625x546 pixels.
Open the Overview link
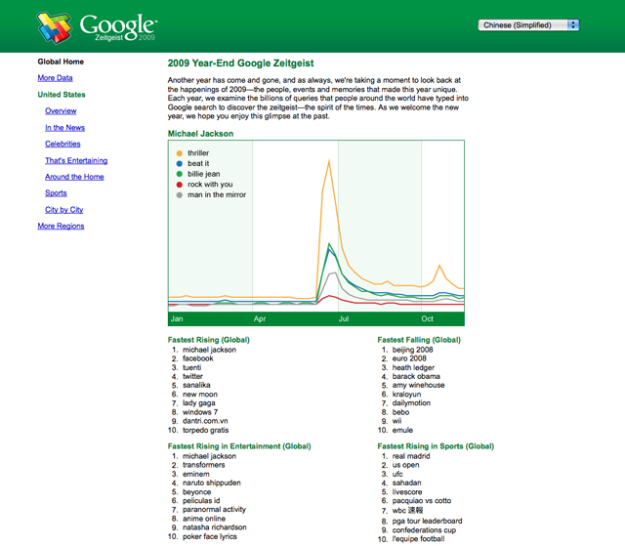coord(61,110)
